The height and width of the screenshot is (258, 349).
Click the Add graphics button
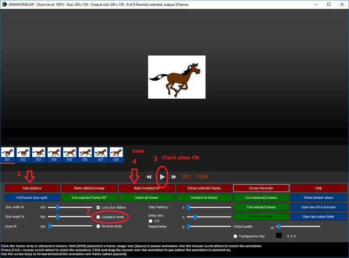(32, 188)
